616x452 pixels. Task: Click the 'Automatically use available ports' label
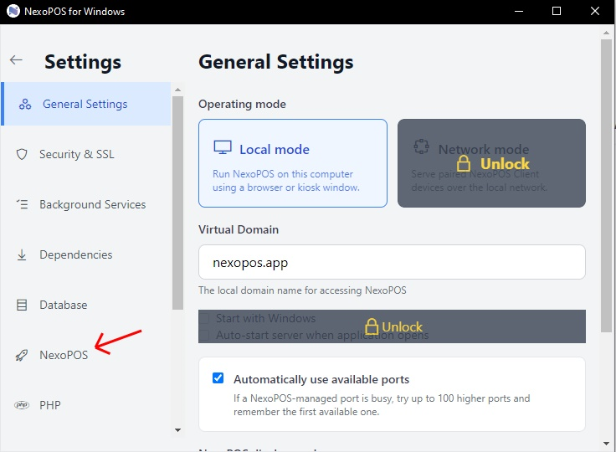point(321,379)
